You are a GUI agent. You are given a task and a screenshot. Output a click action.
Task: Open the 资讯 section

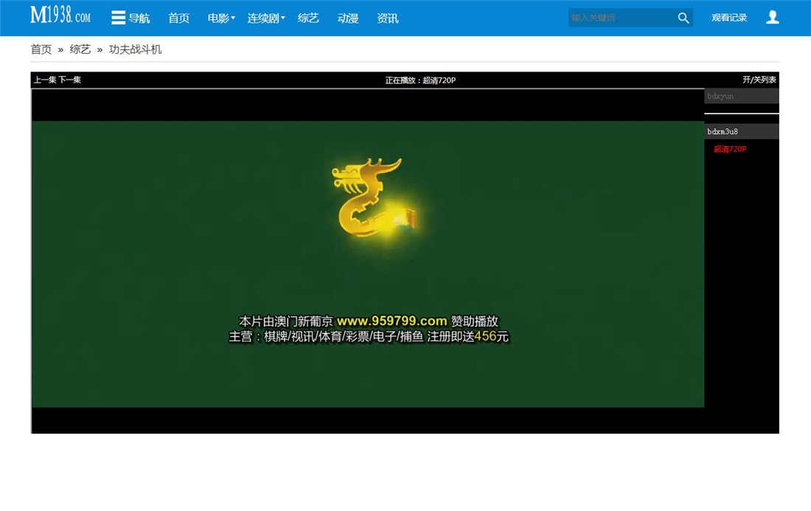(x=387, y=18)
